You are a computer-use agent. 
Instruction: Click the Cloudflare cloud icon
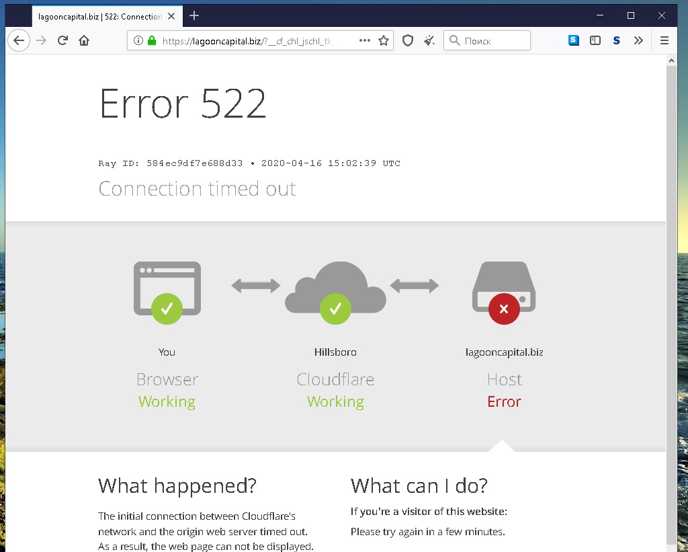pyautogui.click(x=336, y=292)
